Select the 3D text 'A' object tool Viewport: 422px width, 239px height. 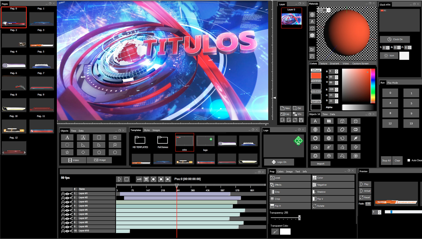315,121
